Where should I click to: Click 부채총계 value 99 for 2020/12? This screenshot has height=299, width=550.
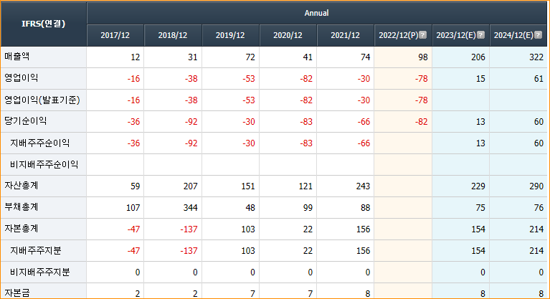(x=308, y=208)
